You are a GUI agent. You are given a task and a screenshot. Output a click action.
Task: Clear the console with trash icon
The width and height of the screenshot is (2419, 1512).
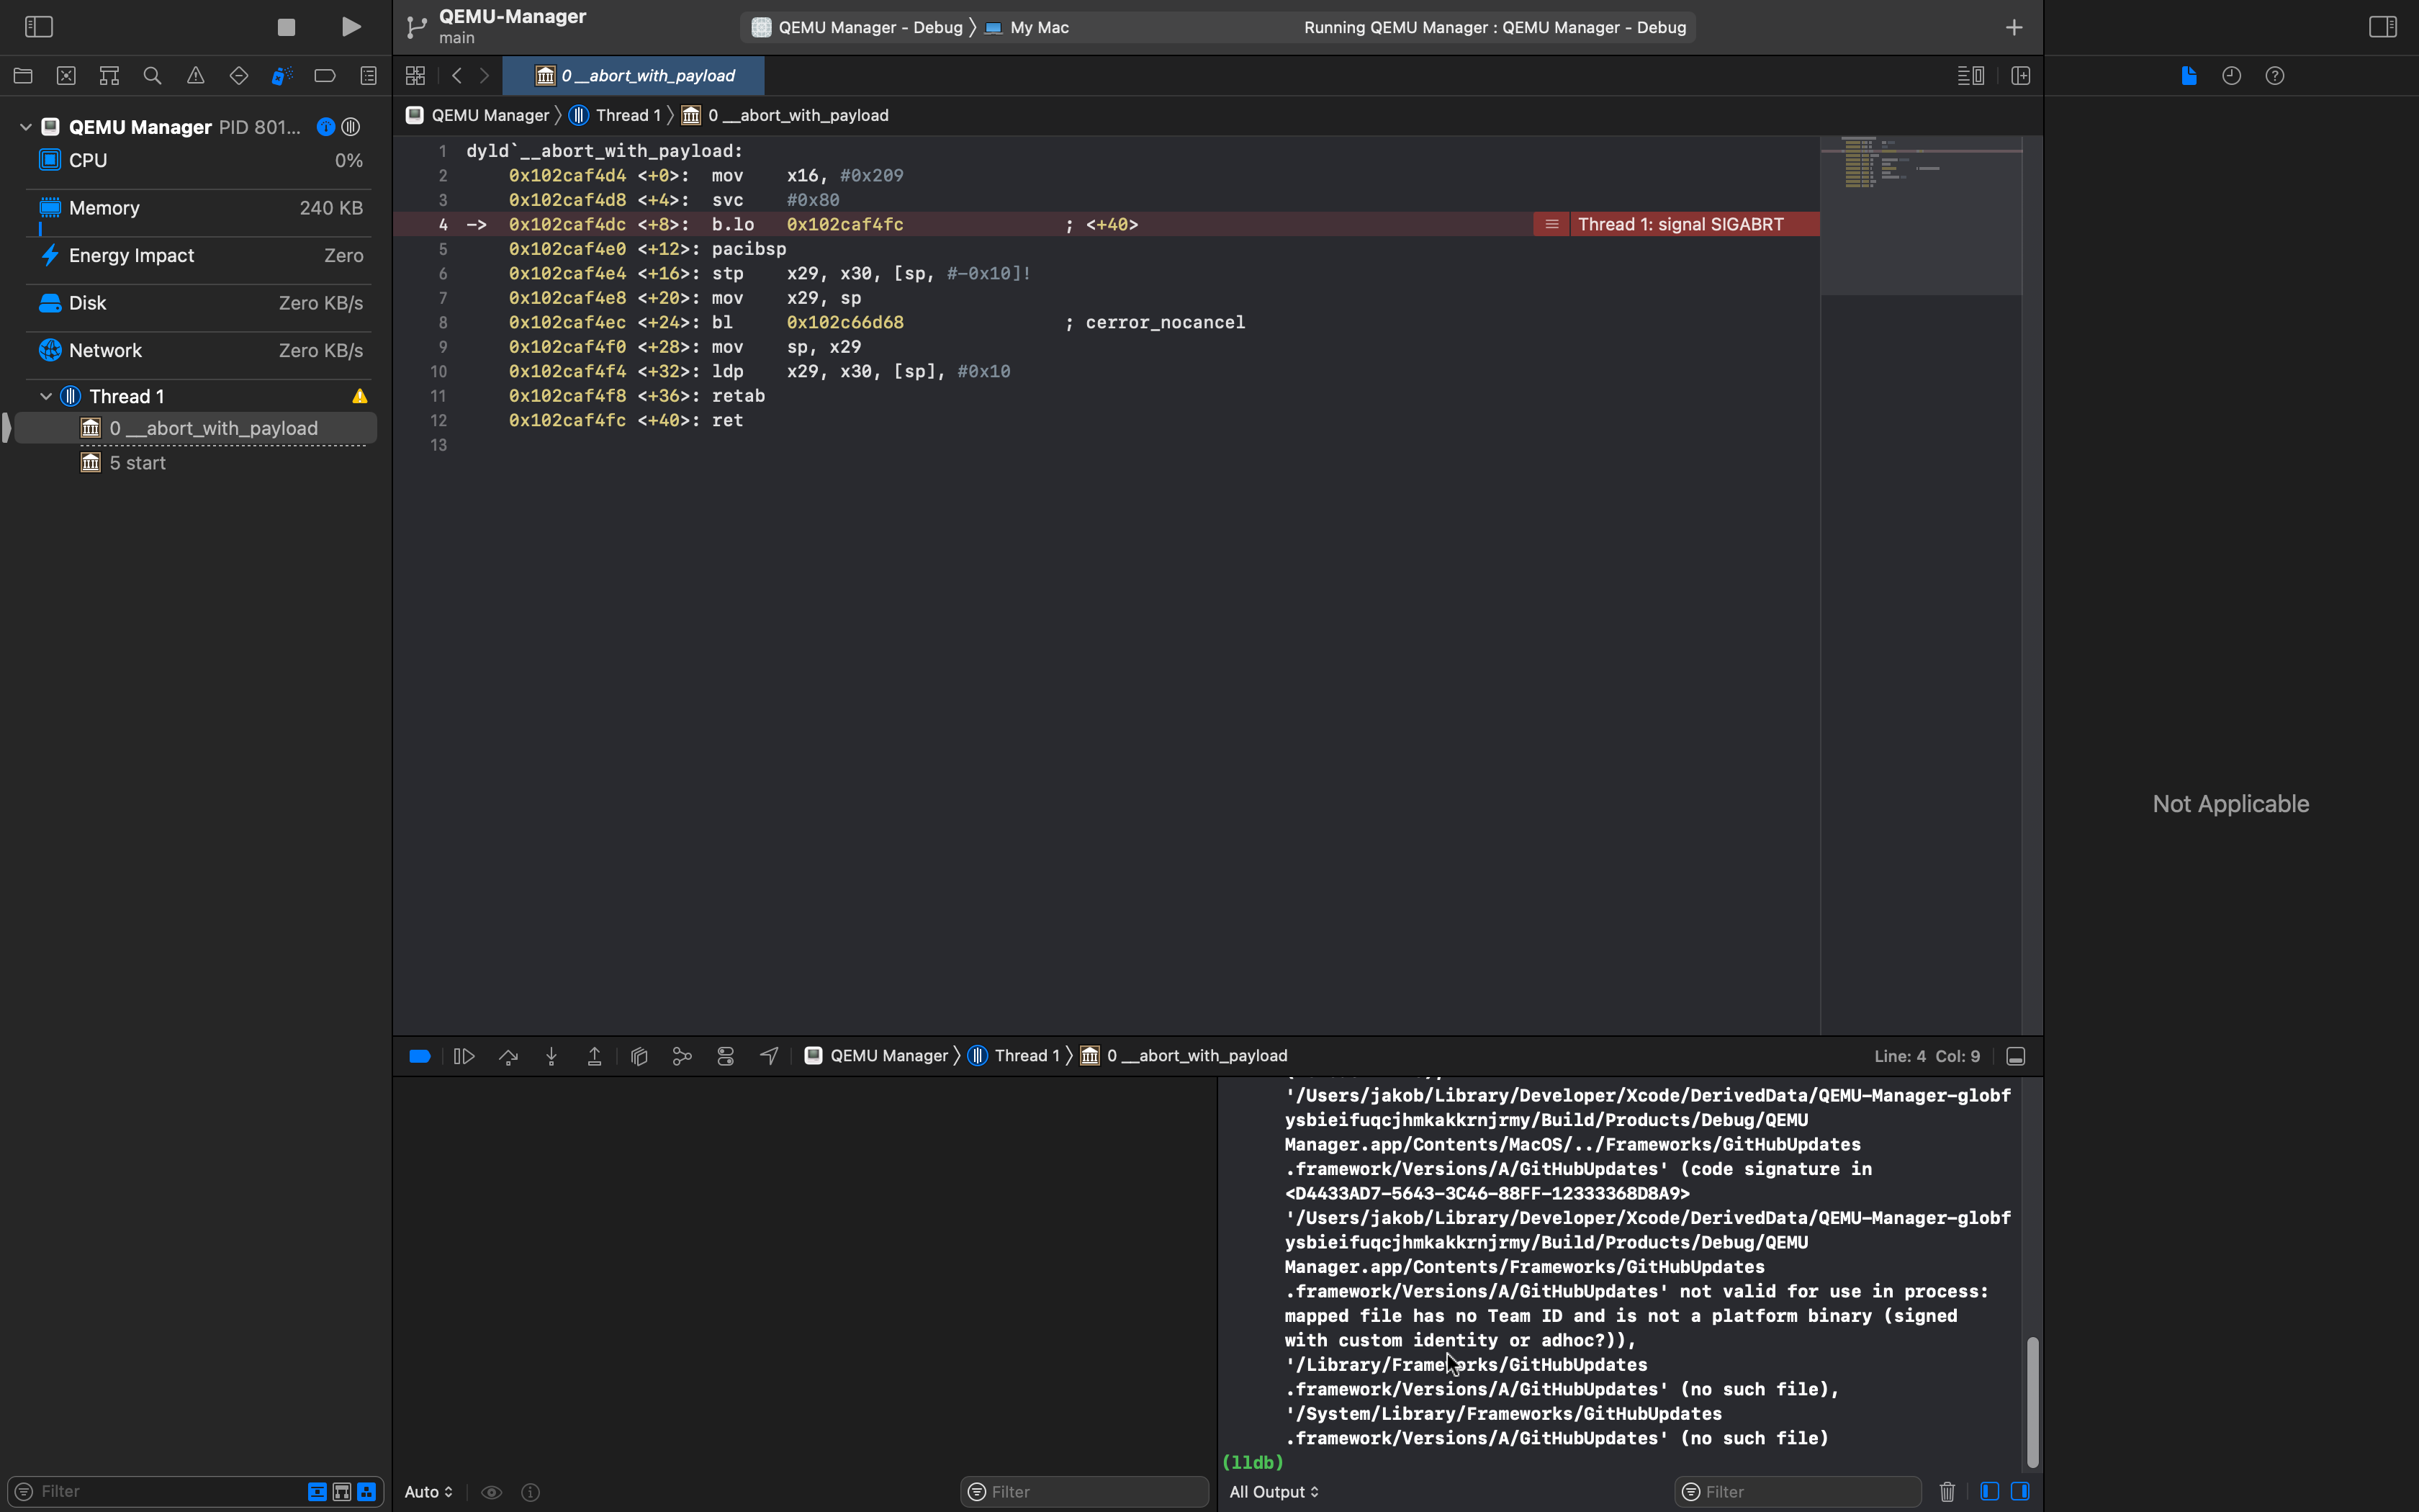tap(1947, 1492)
